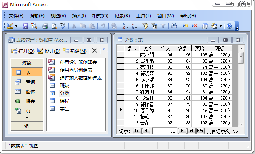Click the Print Preview icon
This screenshot has width=255, height=154.
[x=54, y=26]
